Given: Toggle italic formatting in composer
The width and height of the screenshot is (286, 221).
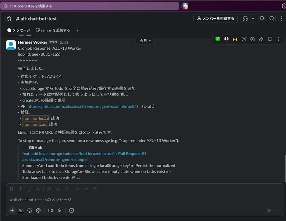Looking at the screenshot, I should pyautogui.click(x=20, y=189).
